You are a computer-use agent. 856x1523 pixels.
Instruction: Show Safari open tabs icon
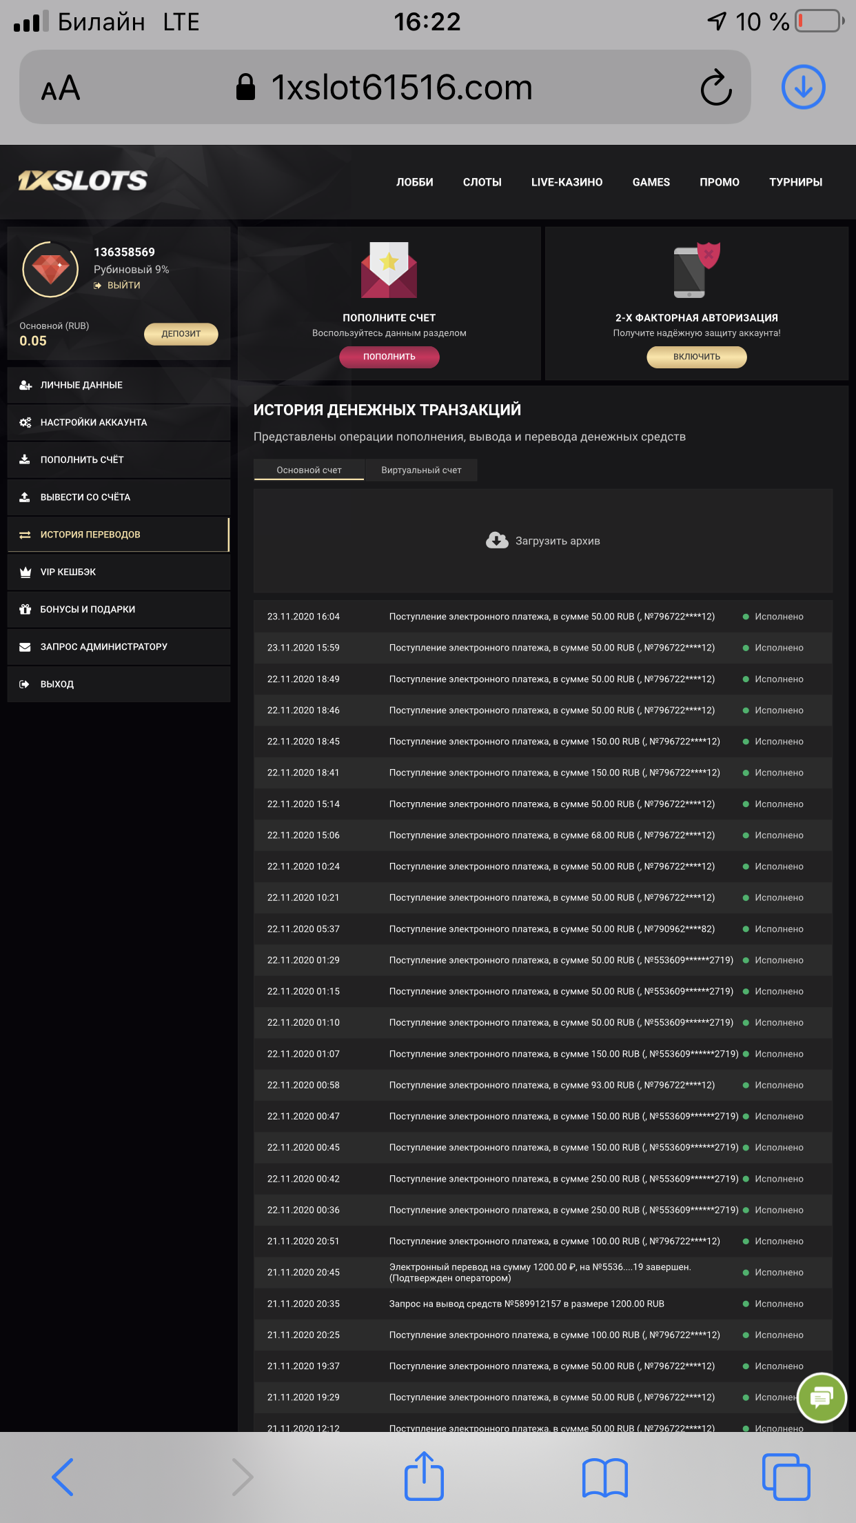[786, 1477]
